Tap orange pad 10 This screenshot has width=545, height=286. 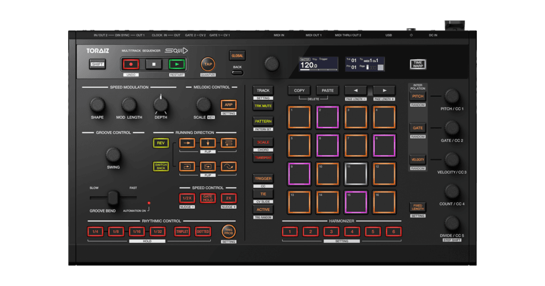(327, 173)
